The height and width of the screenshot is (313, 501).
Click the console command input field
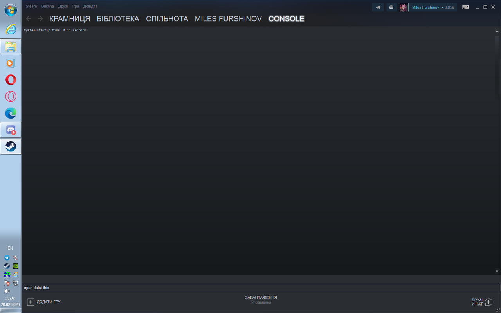(x=261, y=288)
